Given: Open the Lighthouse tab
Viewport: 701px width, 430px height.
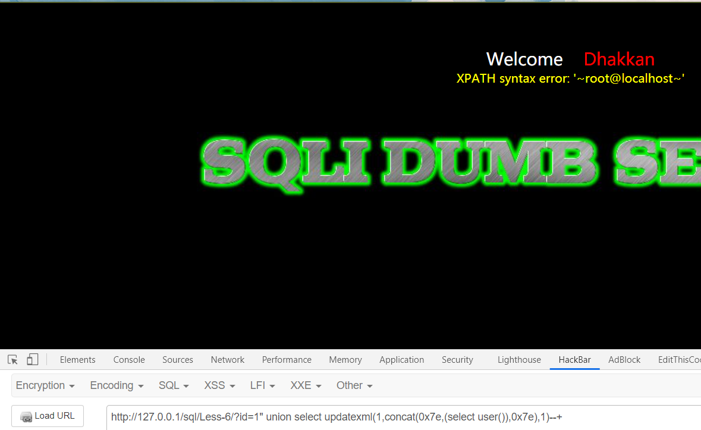Looking at the screenshot, I should point(519,360).
